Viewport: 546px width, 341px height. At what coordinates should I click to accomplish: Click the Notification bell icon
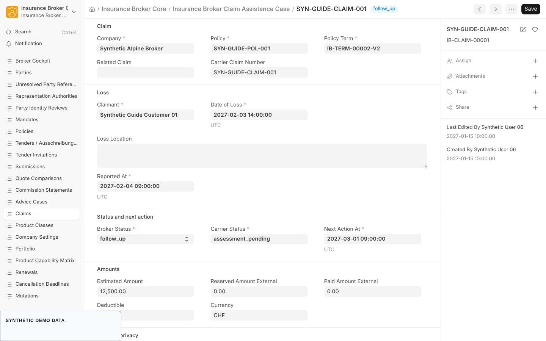click(9, 44)
